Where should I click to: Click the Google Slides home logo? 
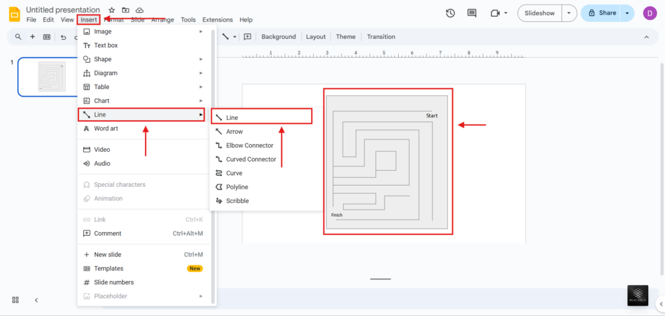pyautogui.click(x=14, y=14)
